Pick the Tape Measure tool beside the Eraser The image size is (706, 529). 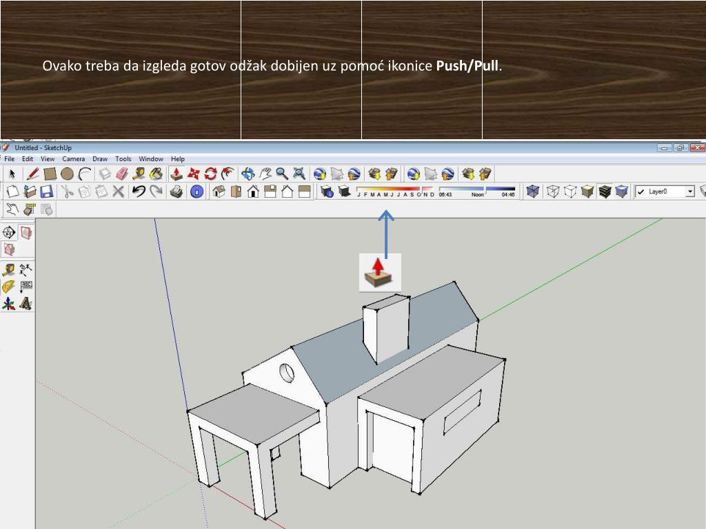click(139, 174)
